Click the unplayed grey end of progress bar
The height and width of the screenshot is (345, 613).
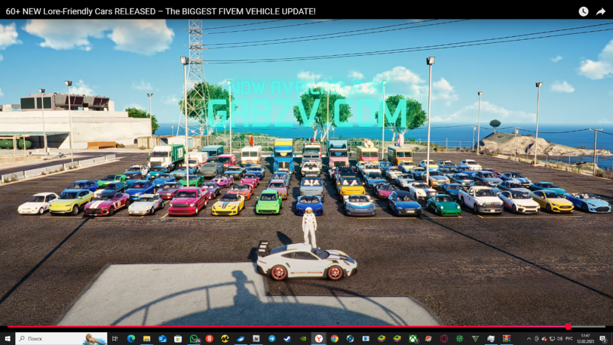click(588, 327)
